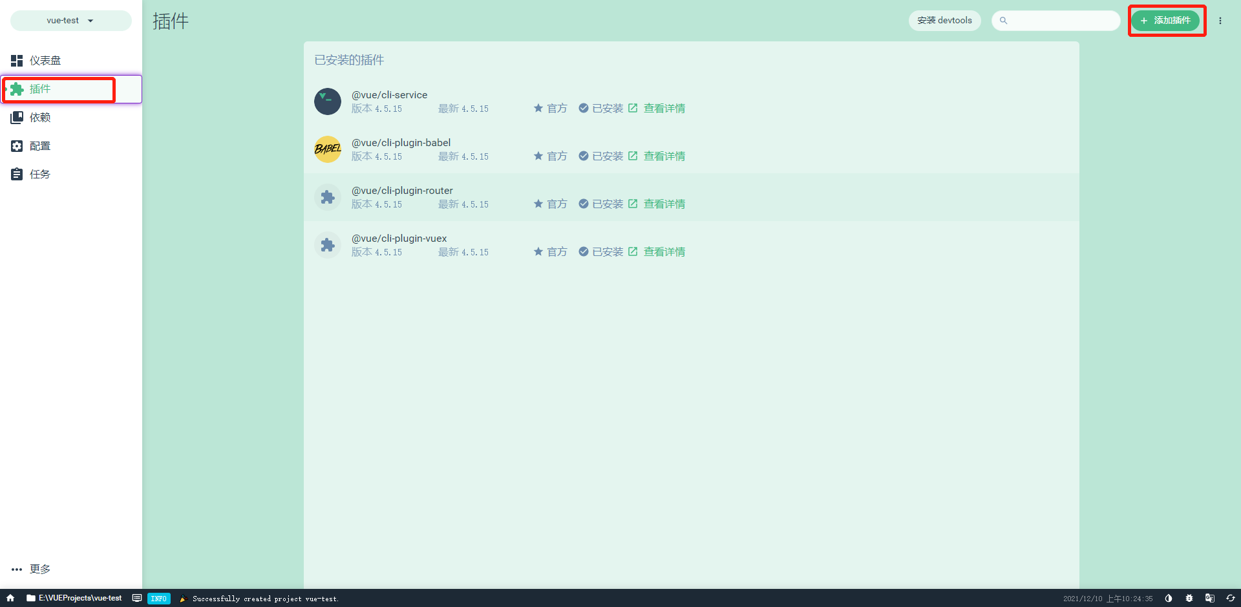This screenshot has width=1241, height=607.
Task: Click the 官方 star icon for cli-service
Action: 538,108
